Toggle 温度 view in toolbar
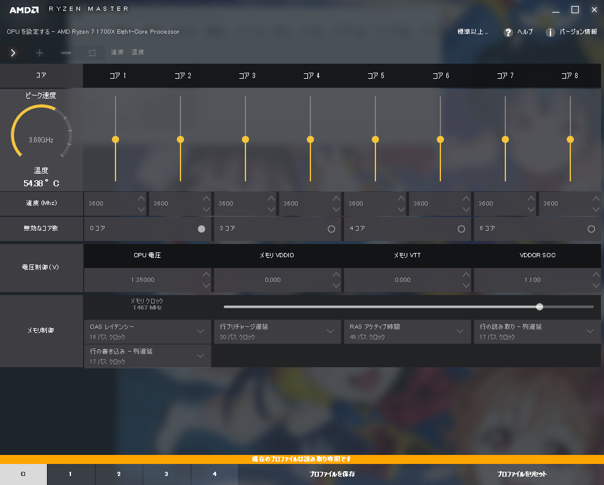Viewport: 604px width, 485px height. tap(138, 52)
